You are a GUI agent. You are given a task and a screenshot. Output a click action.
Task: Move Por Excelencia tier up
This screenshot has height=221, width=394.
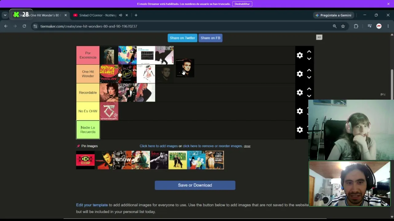pos(309,52)
